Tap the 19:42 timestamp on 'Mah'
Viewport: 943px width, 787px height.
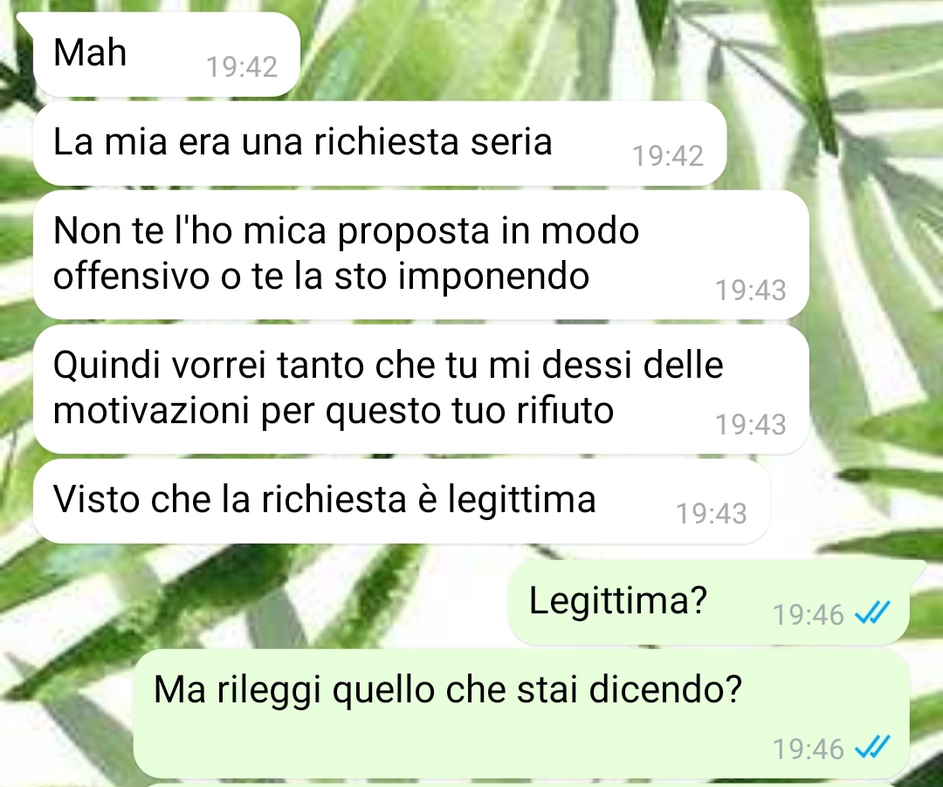pos(242,66)
